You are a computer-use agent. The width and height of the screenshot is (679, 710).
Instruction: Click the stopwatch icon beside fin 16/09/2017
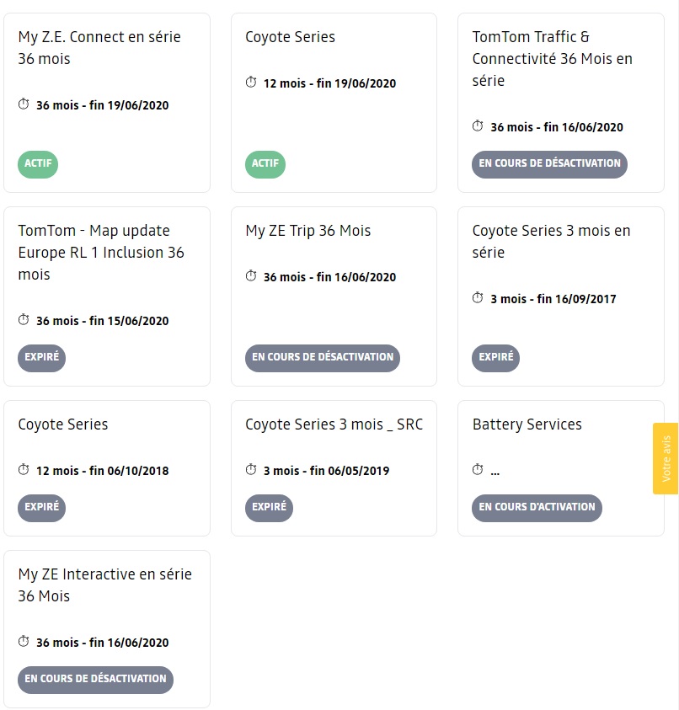478,298
